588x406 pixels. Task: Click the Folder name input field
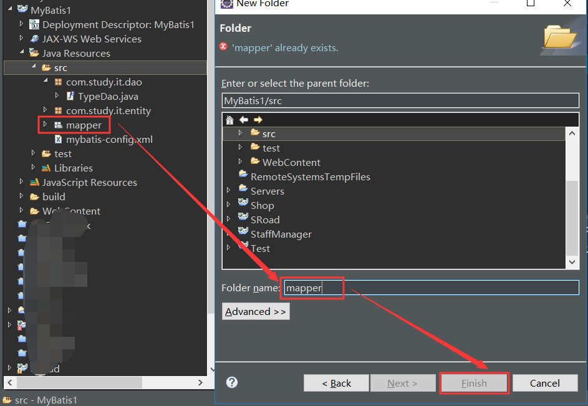pyautogui.click(x=431, y=288)
